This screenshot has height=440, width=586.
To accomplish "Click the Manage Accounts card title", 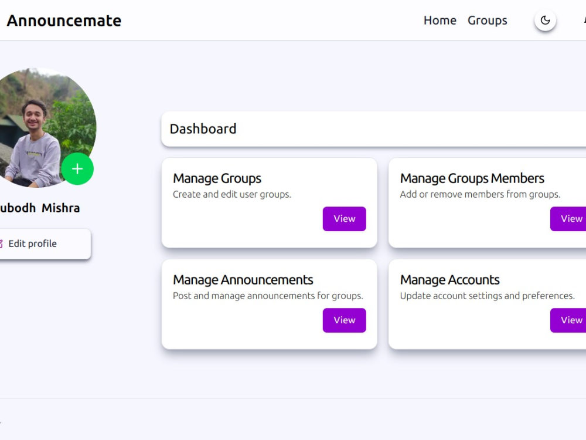I will coord(449,280).
